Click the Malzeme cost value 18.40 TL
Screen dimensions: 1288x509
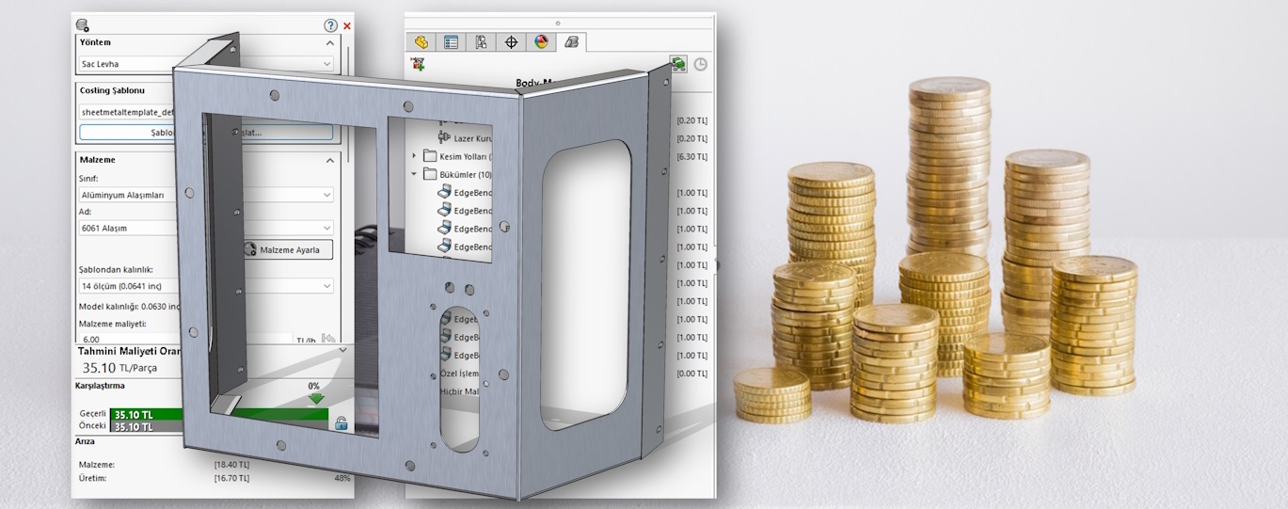tap(231, 464)
